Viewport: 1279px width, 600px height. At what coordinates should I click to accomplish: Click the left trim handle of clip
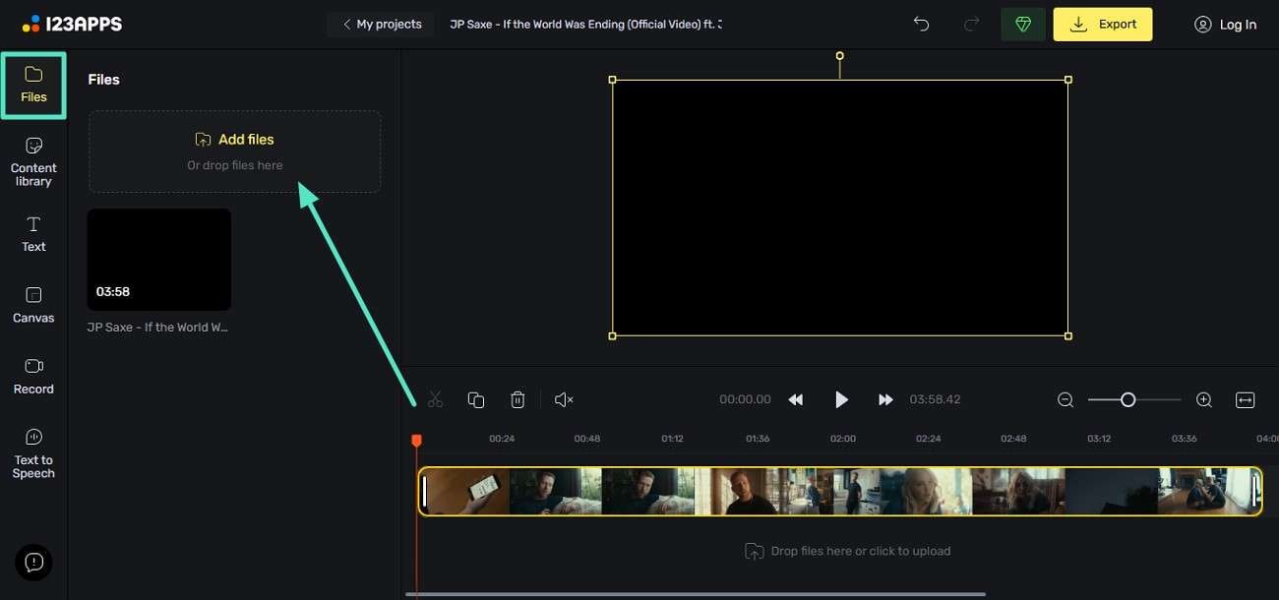coord(424,492)
